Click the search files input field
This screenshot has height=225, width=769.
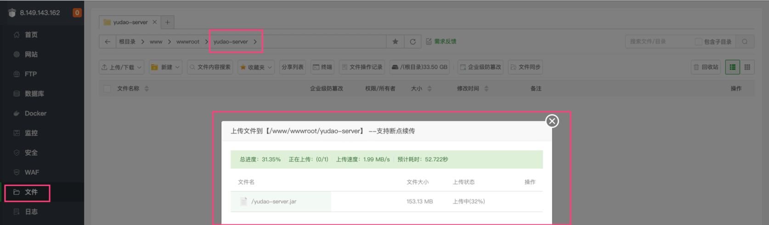(659, 42)
